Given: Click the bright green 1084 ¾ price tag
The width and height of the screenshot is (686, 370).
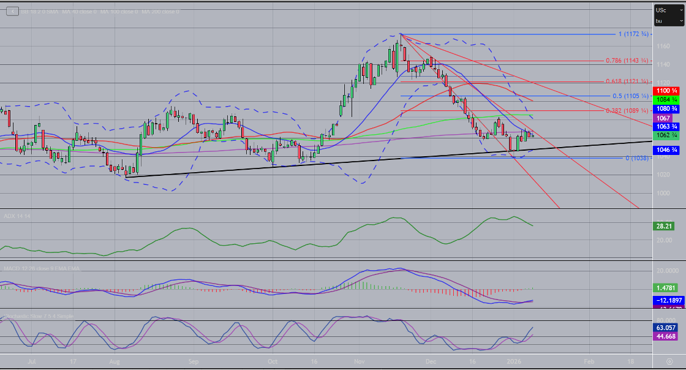Looking at the screenshot, I should click(x=665, y=99).
